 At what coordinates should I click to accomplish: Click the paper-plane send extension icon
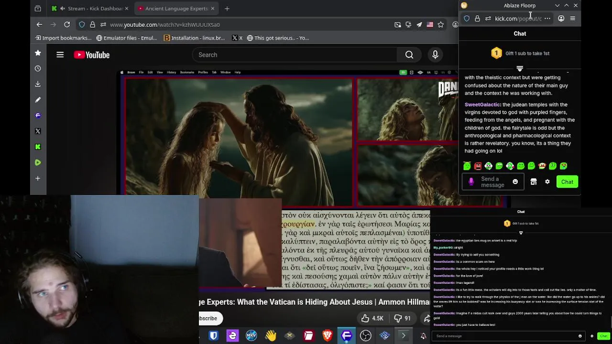click(x=419, y=24)
